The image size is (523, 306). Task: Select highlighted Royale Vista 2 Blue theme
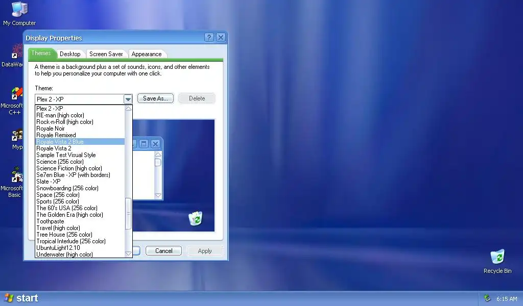point(80,142)
